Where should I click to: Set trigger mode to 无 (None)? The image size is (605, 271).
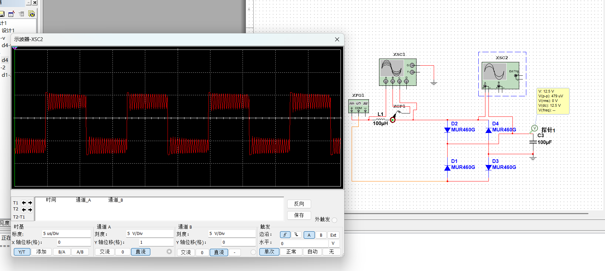pos(331,252)
